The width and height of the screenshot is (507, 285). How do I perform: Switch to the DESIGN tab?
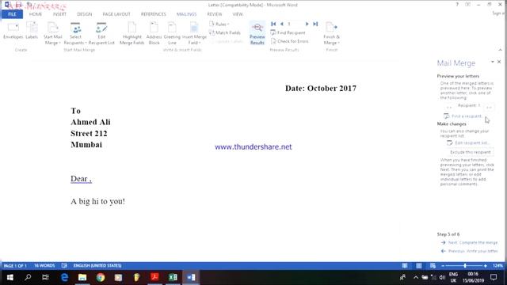tap(85, 14)
